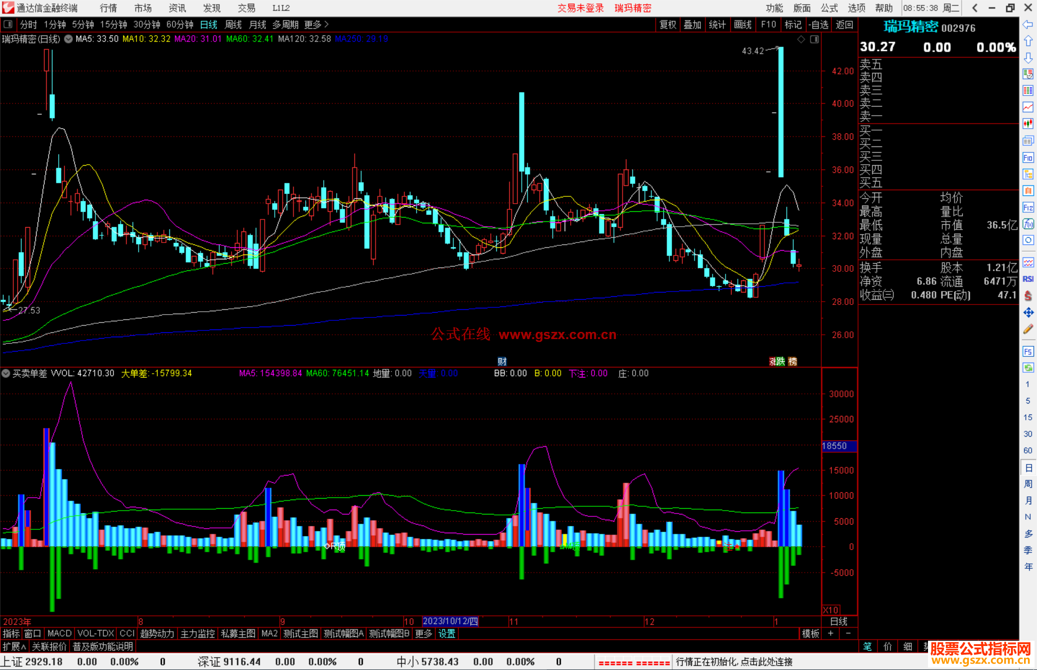The width and height of the screenshot is (1037, 670).
Task: Toggle the diamond marker above chart
Action: (801, 39)
